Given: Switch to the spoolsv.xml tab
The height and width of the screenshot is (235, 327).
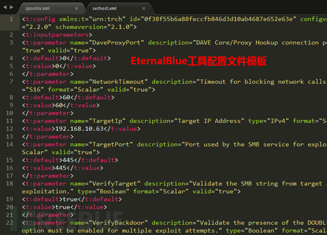Looking at the screenshot, I should coord(38,9).
